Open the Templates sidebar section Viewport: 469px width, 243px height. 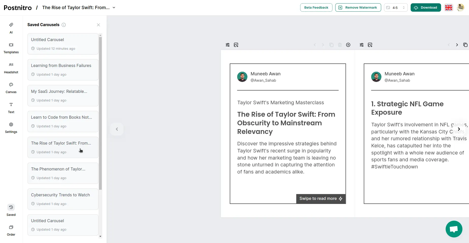coord(11,48)
